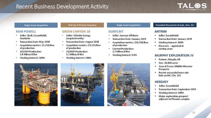Click 'Transaction Date: August 2018' line
This screenshot has width=211, height=118.
82,42
